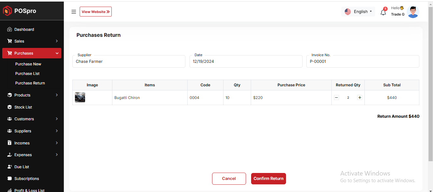Click the hamburger menu icon

tap(74, 12)
